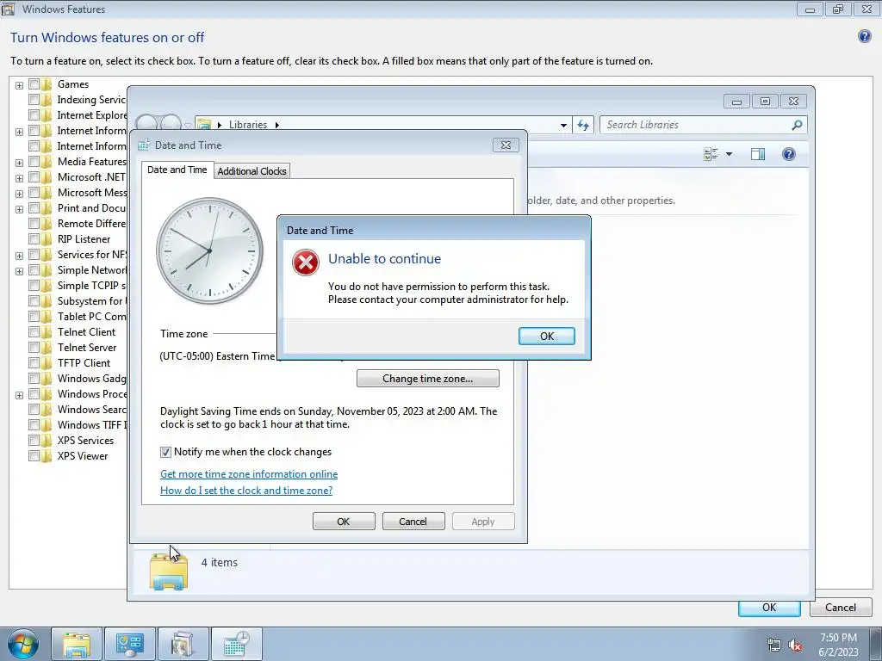Toggle the preview pane icon in Libraries
The width and height of the screenshot is (882, 661).
[x=758, y=154]
